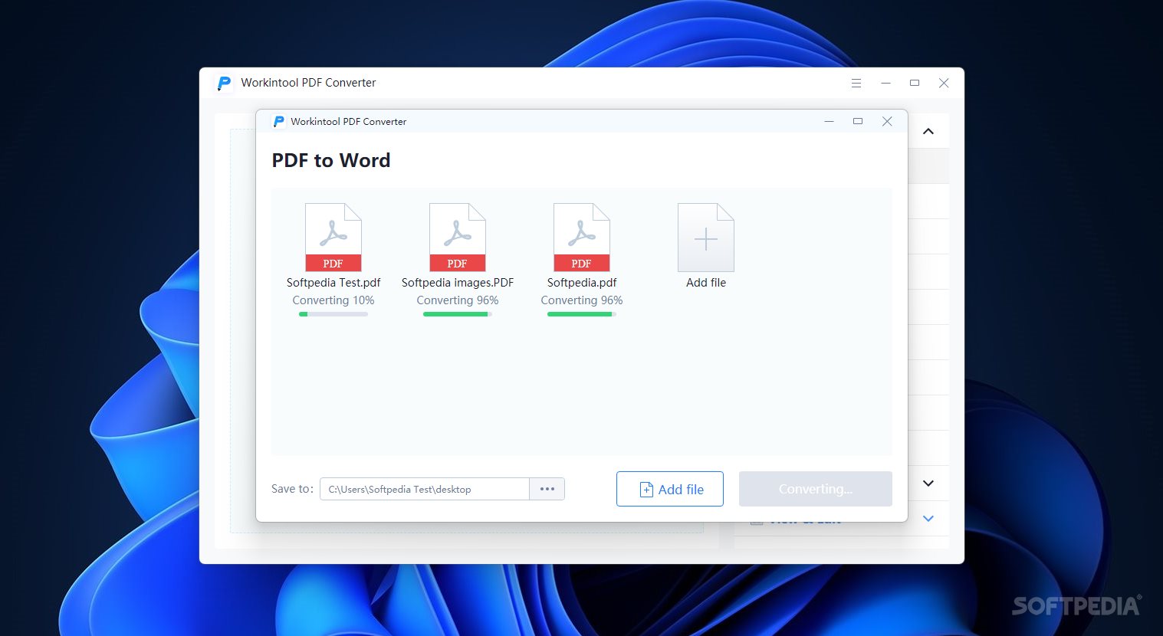Click the Softpedia Test.pdf file name
Screen dimensions: 1163x636
pos(333,283)
